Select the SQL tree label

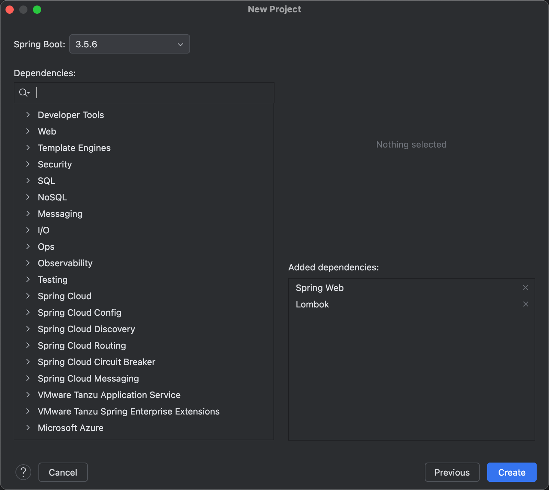click(46, 181)
